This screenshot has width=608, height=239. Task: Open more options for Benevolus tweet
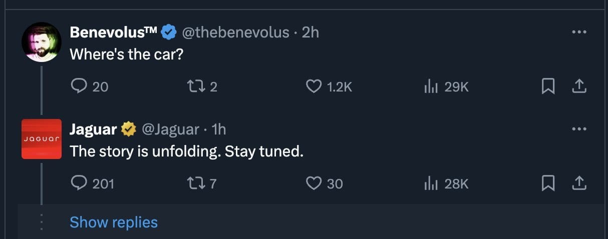pos(578,32)
